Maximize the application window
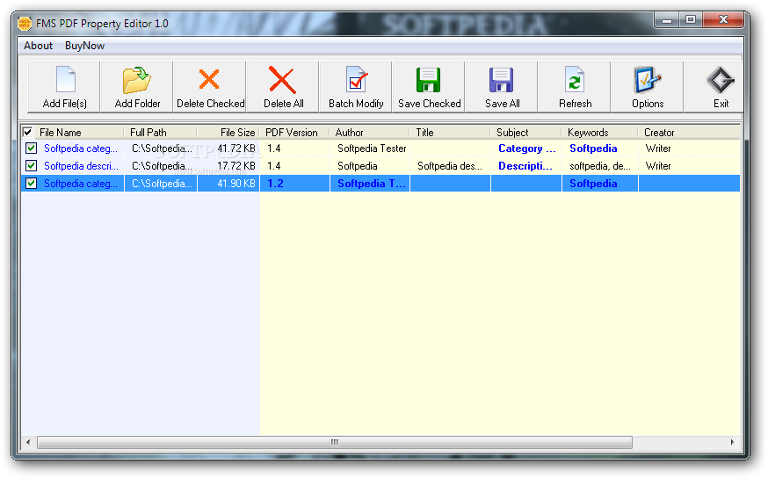 691,19
